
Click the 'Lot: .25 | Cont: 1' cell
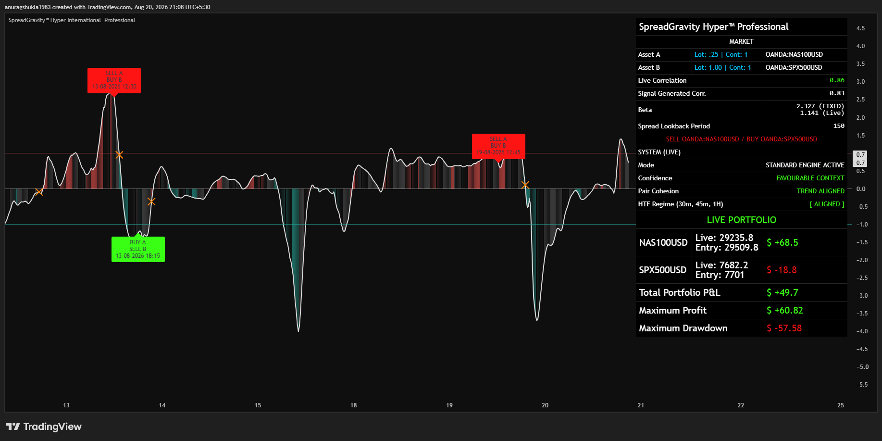click(x=721, y=55)
